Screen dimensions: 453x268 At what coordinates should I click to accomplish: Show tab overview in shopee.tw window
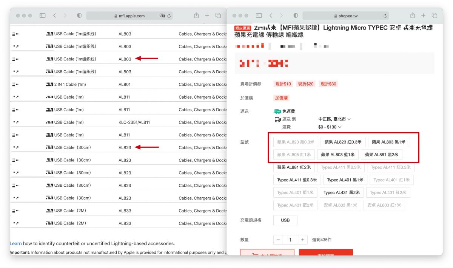pos(435,15)
